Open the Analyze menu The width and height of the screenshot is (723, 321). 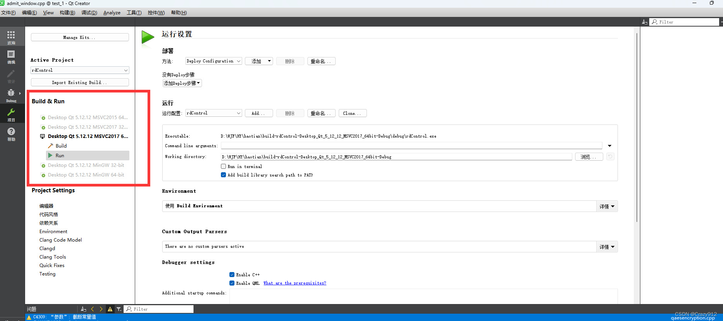coord(112,13)
